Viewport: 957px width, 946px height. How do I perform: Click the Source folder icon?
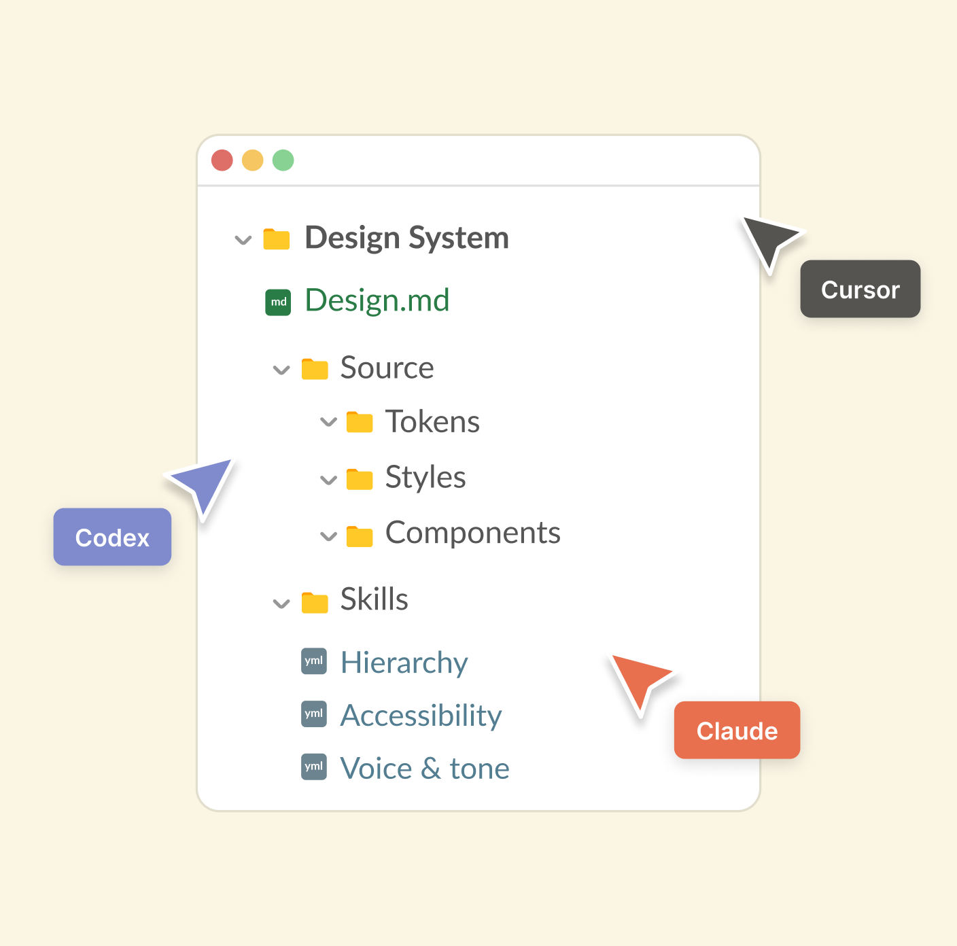[315, 369]
